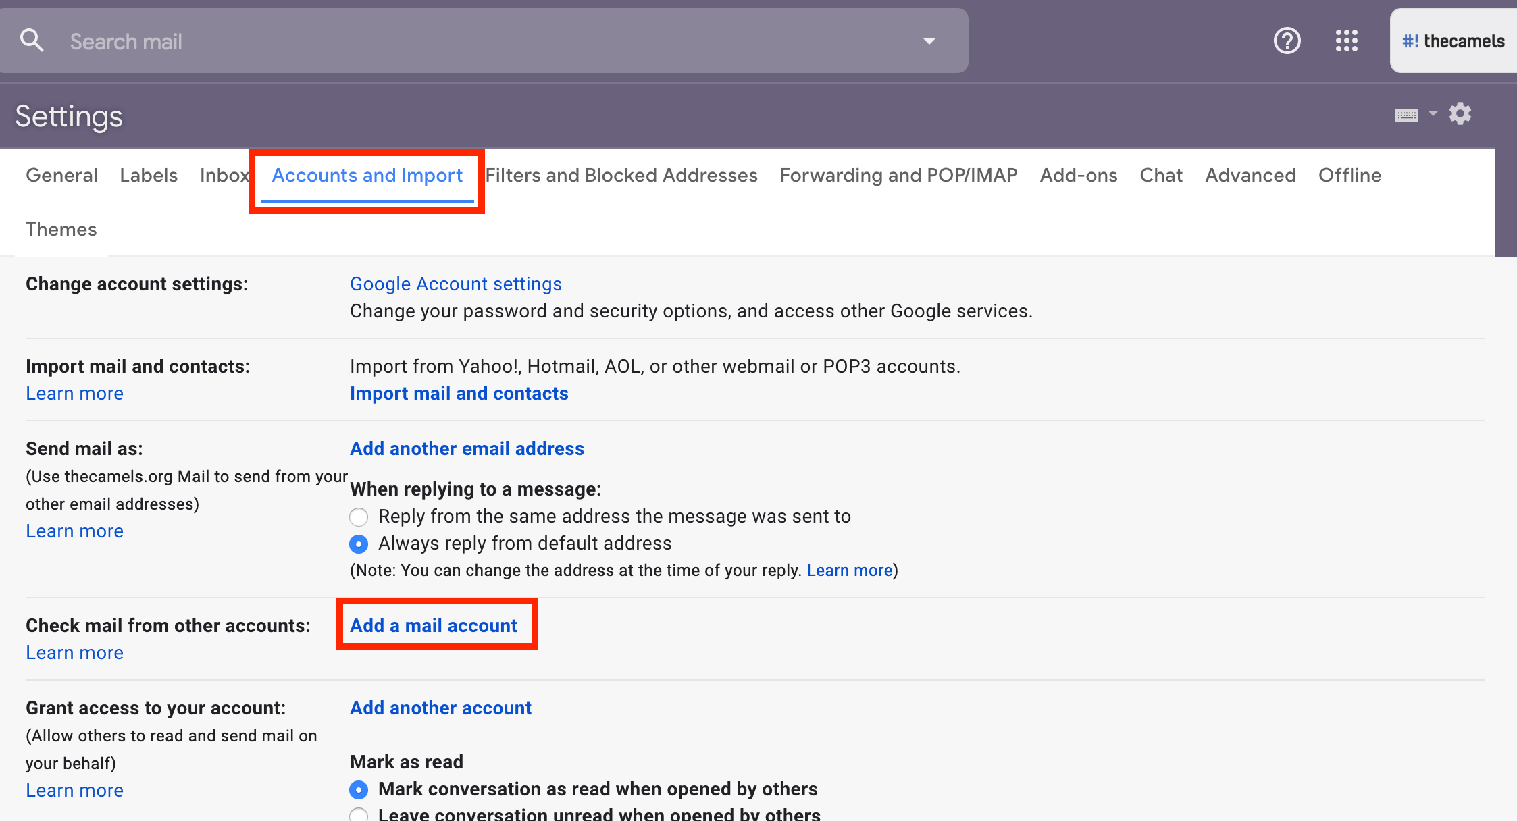Click Learn more under Send mail as
Image resolution: width=1517 pixels, height=821 pixels.
[74, 531]
